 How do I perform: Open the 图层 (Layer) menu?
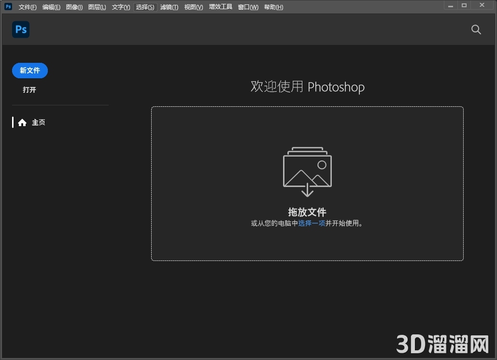tap(97, 7)
